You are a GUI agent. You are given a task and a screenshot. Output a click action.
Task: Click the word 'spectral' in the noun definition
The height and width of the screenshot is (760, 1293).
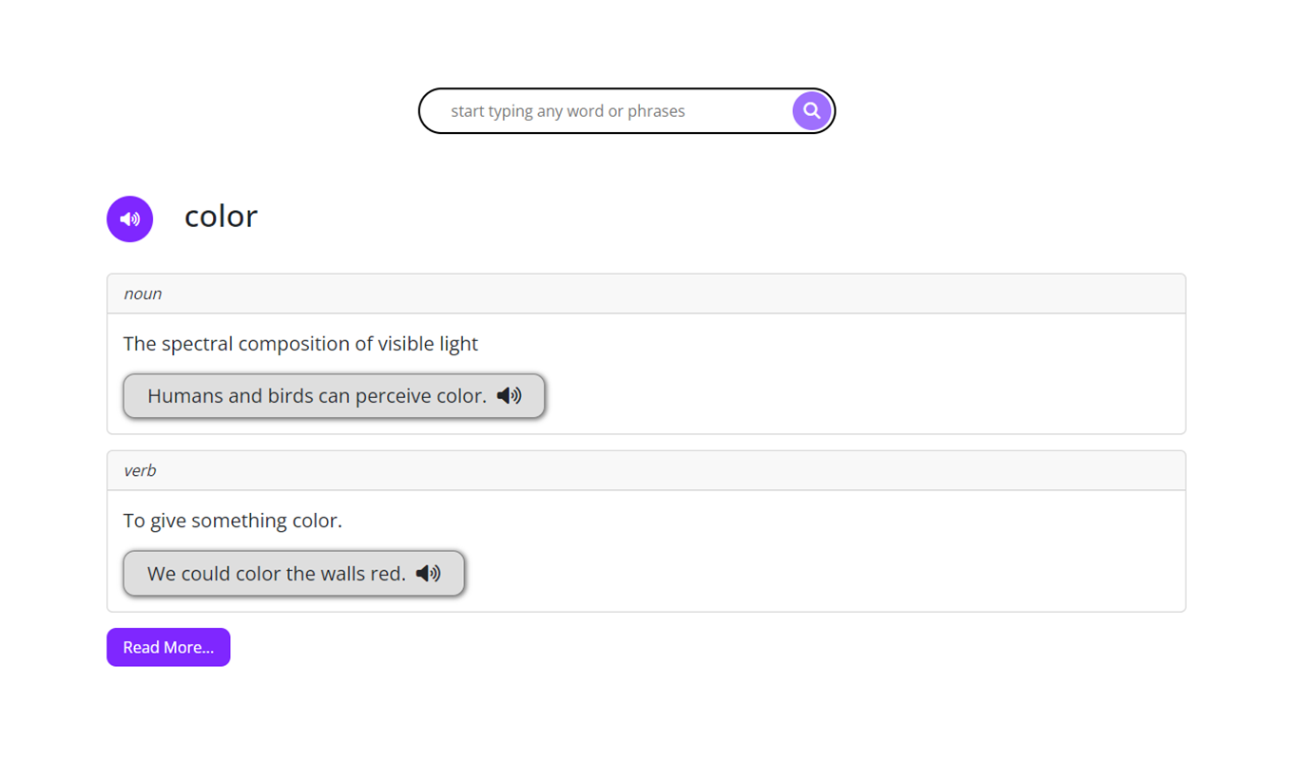(x=197, y=344)
